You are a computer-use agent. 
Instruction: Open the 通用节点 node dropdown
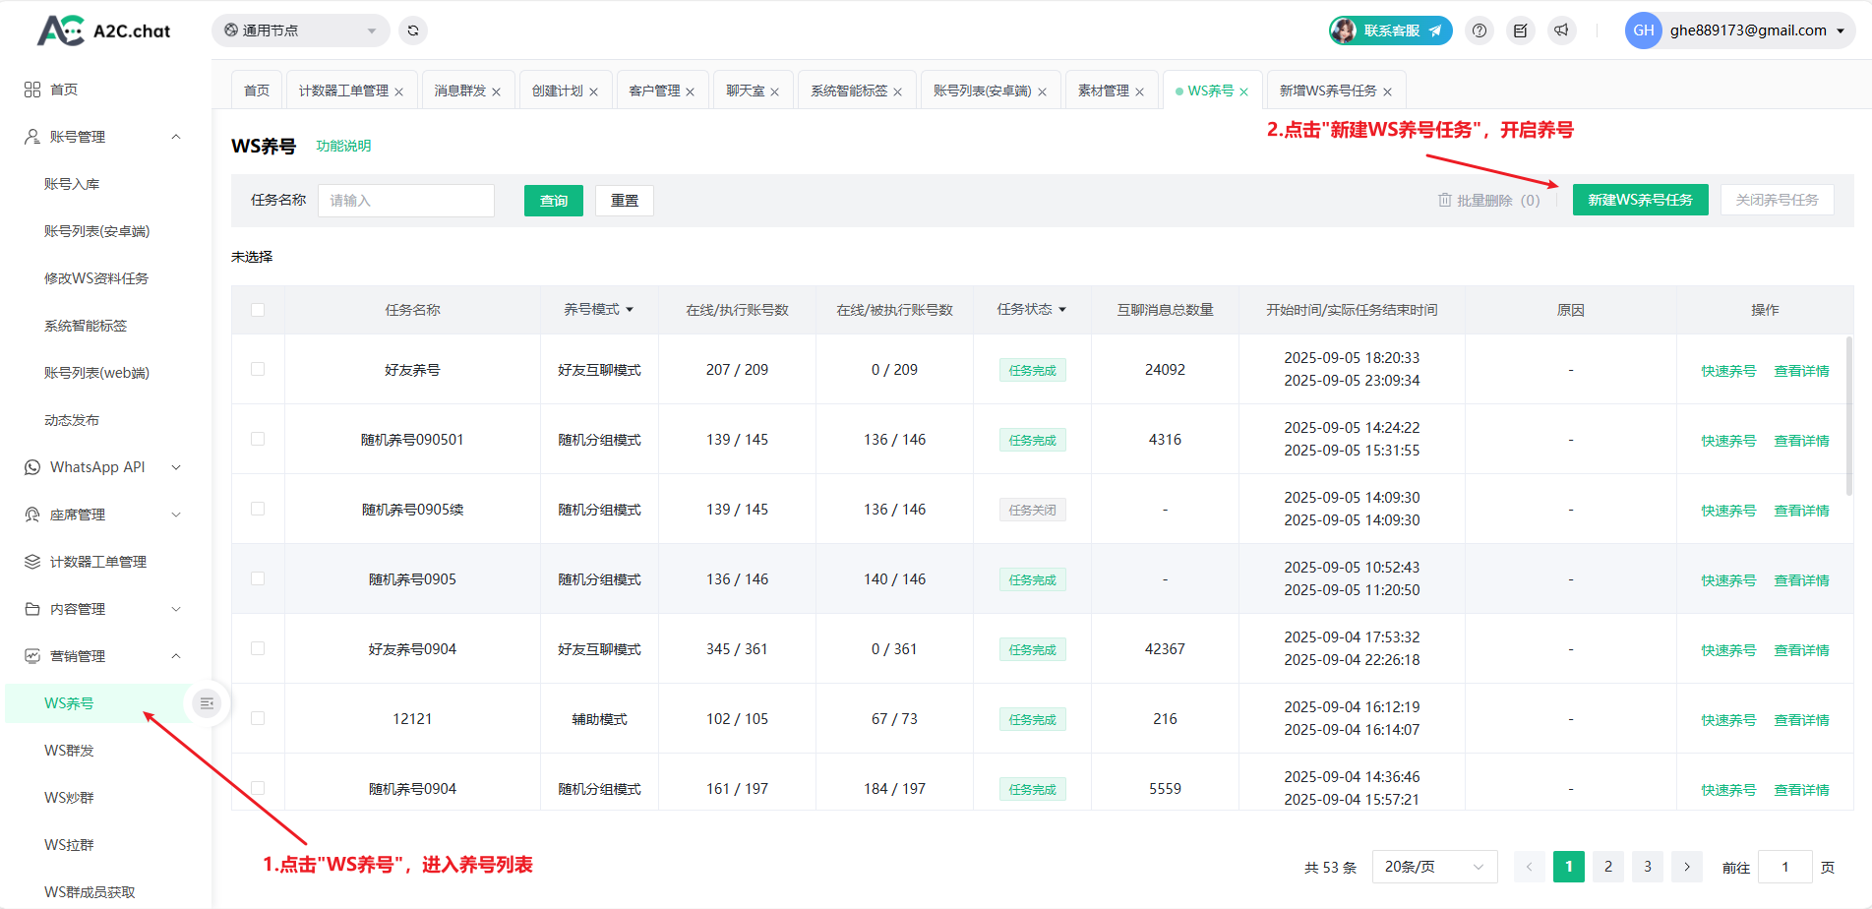click(x=300, y=30)
